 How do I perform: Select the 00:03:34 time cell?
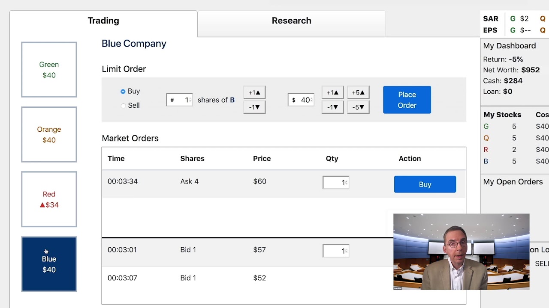pos(123,181)
